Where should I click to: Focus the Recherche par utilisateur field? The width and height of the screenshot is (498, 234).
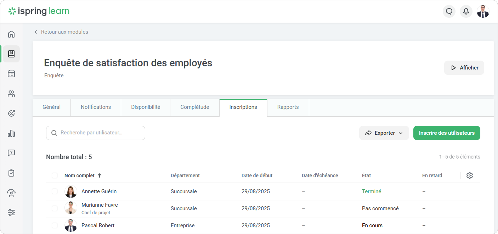click(99, 133)
